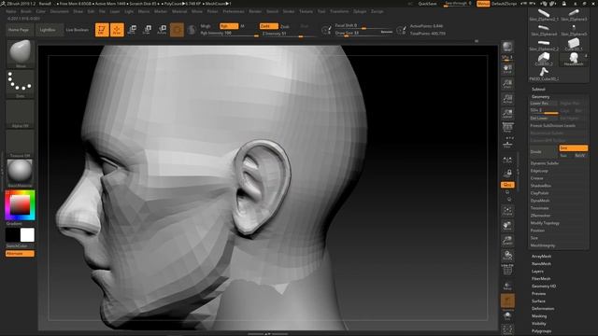598x336 pixels.
Task: Open the BasicMaterial material selector
Action: 21,173
